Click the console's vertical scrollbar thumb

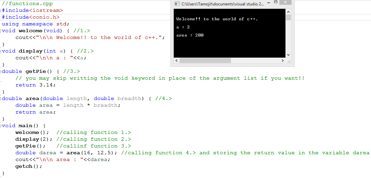tap(288, 18)
